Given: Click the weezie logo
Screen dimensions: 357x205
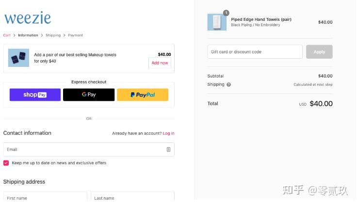Looking at the screenshot, I should [x=28, y=18].
